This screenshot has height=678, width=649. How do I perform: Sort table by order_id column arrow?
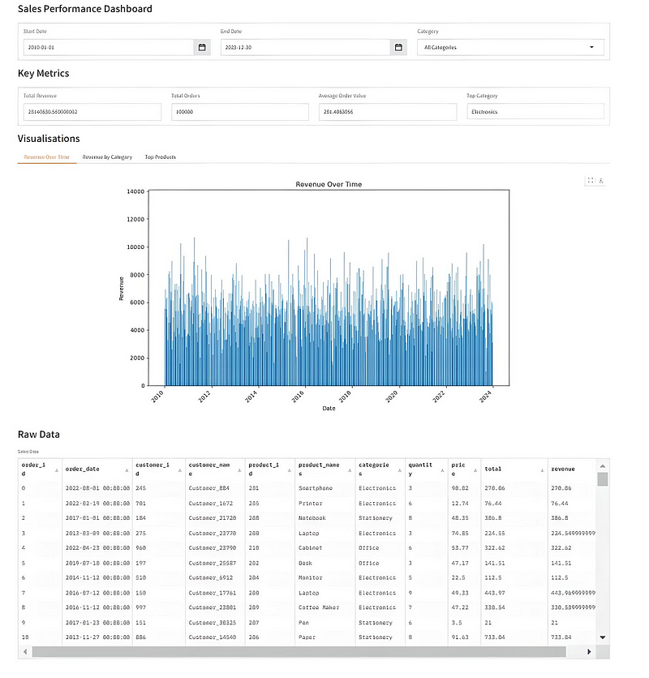(x=57, y=470)
